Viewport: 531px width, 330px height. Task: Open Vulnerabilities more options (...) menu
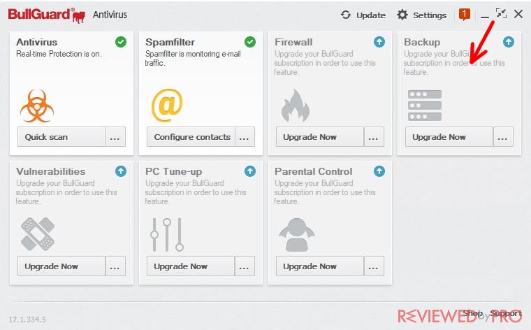pyautogui.click(x=115, y=266)
